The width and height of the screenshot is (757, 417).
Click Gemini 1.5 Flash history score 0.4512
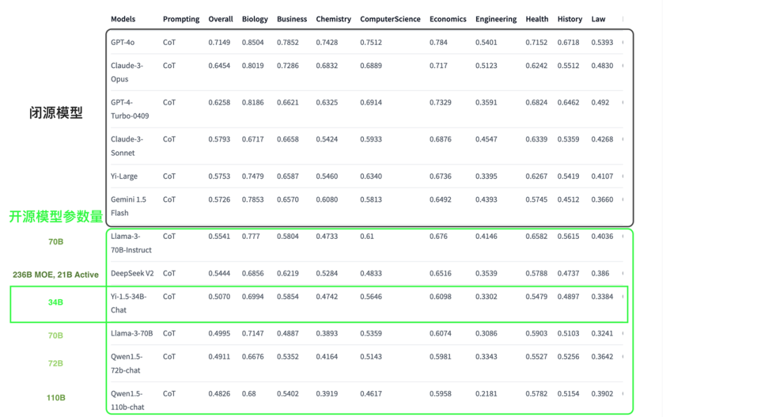pyautogui.click(x=568, y=199)
